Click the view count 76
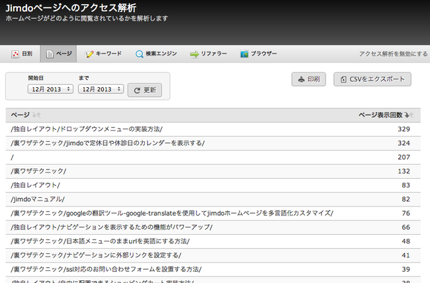Image resolution: width=430 pixels, height=283 pixels. pyautogui.click(x=406, y=213)
